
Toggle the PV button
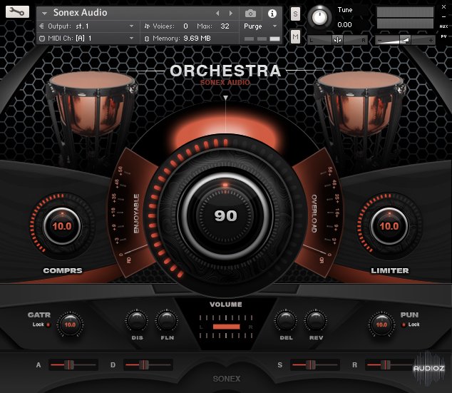pos(443,36)
